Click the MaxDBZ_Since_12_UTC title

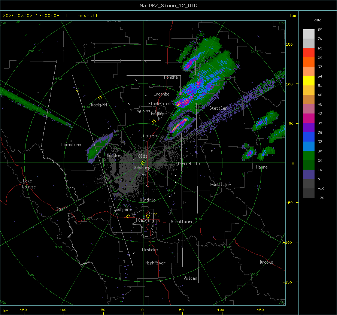tap(168, 6)
